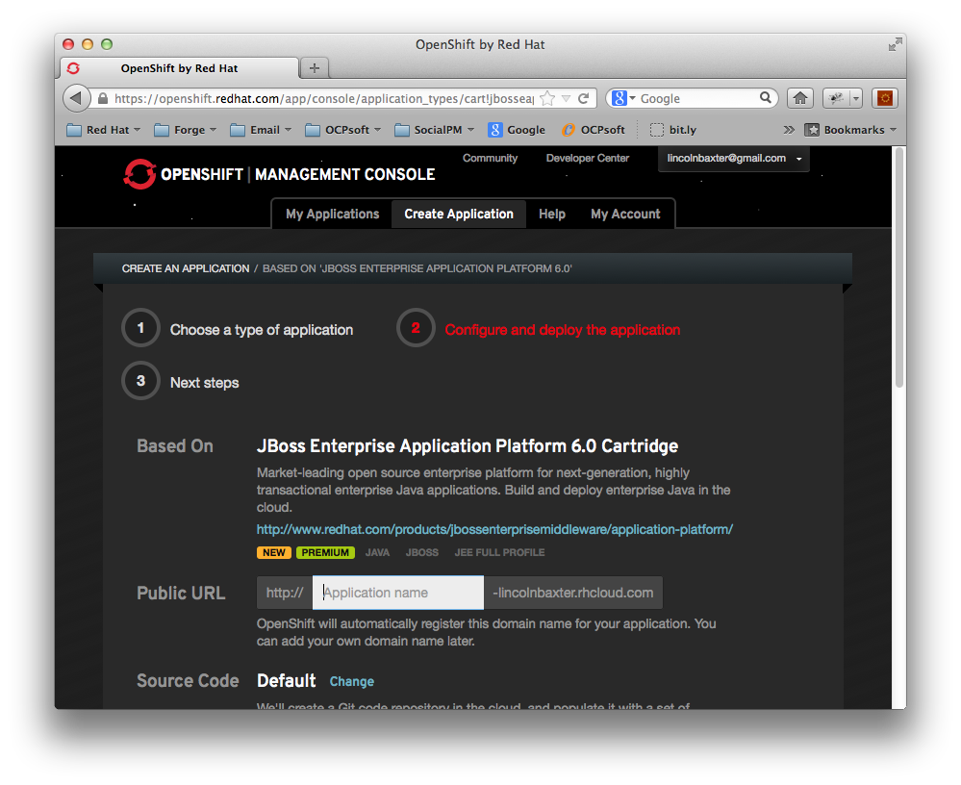The height and width of the screenshot is (785, 961).
Task: Reload the page with the refresh icon
Action: pos(584,98)
